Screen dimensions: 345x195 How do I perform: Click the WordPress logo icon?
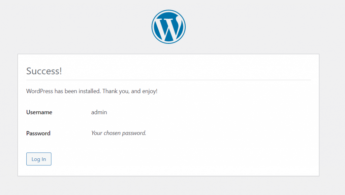(168, 27)
